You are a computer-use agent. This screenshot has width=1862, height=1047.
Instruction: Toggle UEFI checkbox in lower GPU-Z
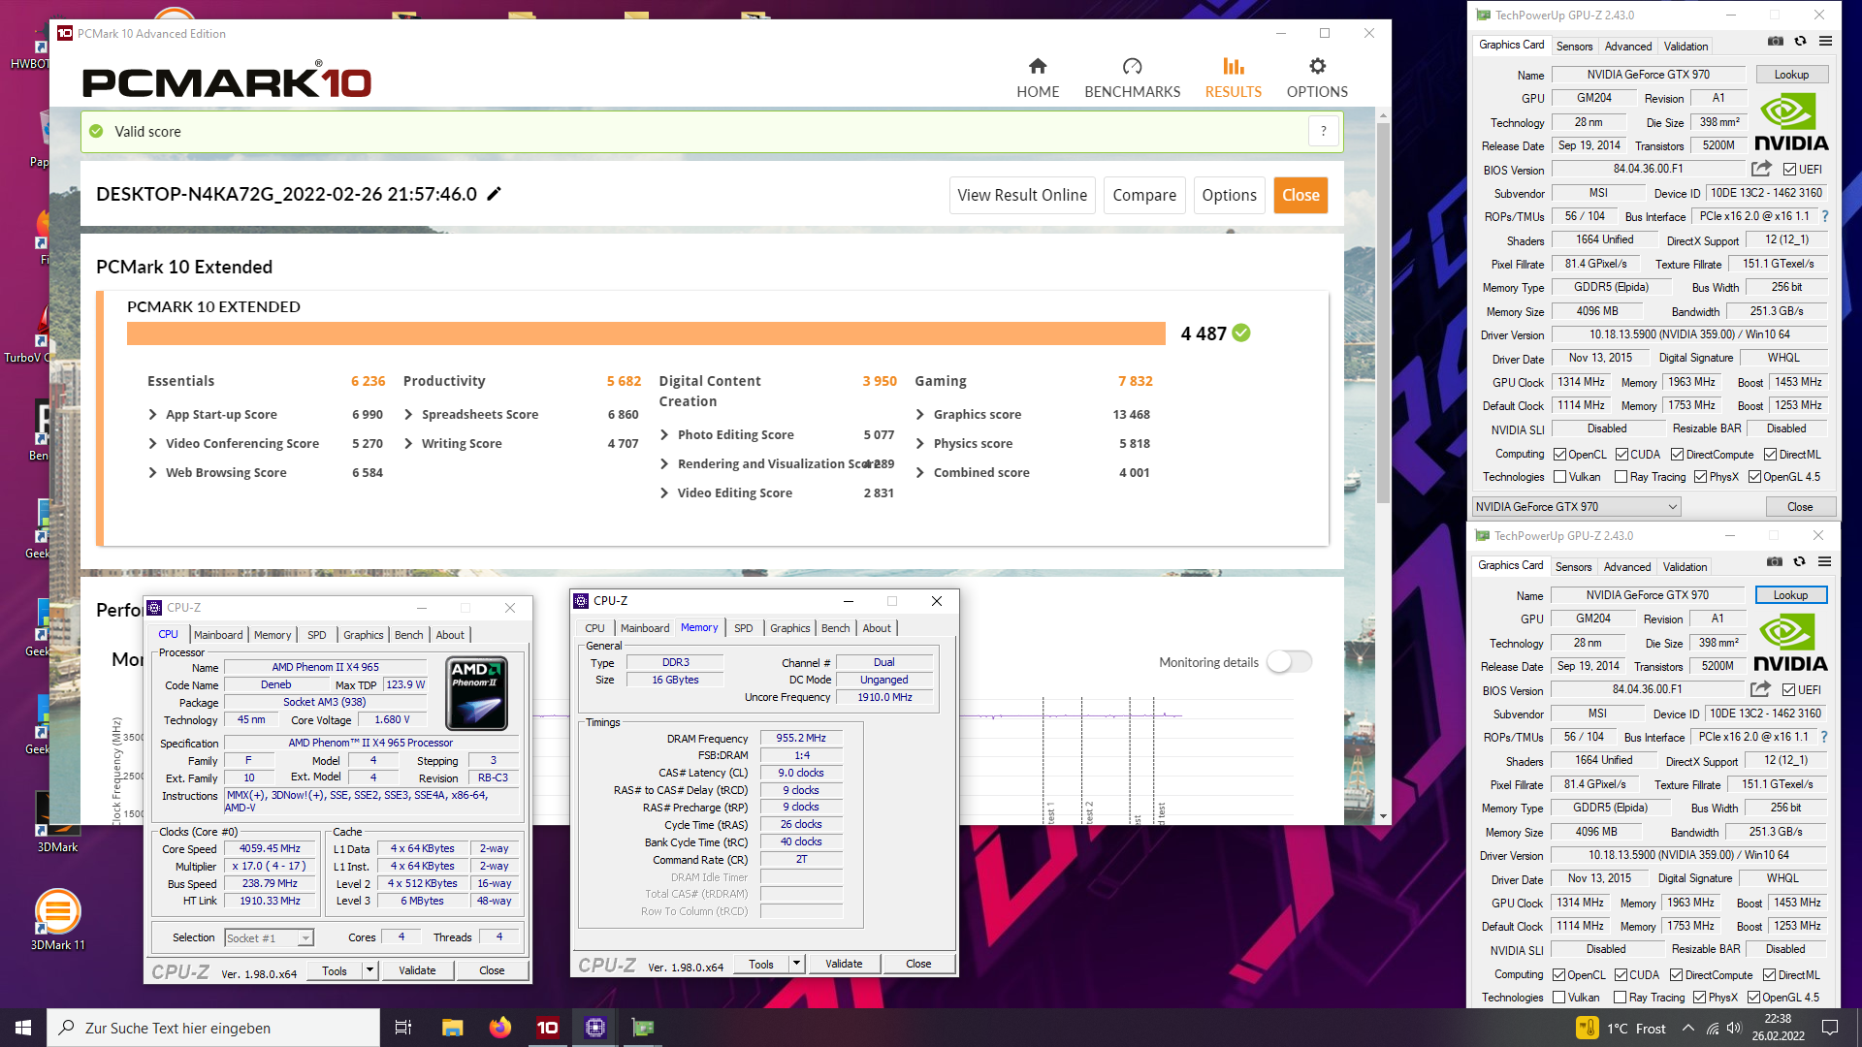1788,690
